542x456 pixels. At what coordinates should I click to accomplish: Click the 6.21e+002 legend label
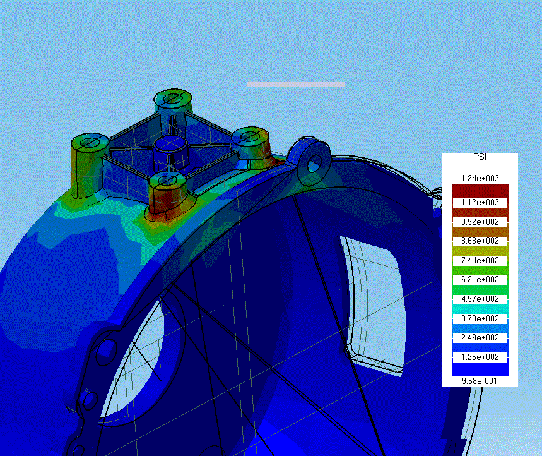(480, 280)
